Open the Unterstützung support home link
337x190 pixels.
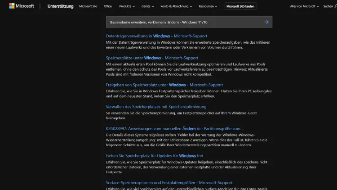[60, 6]
